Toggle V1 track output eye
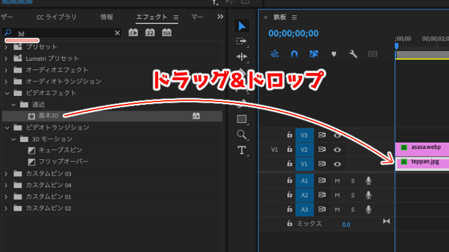 click(337, 164)
